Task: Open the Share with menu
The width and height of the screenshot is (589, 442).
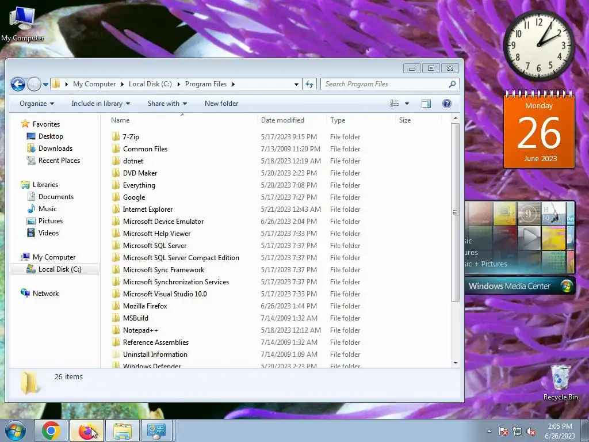Action: (167, 104)
